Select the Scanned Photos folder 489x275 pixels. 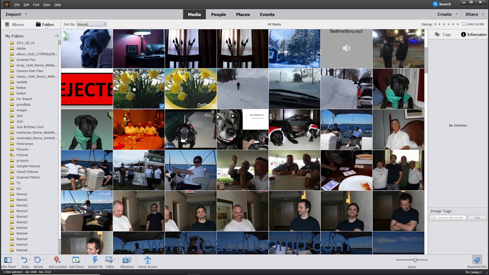(28, 177)
